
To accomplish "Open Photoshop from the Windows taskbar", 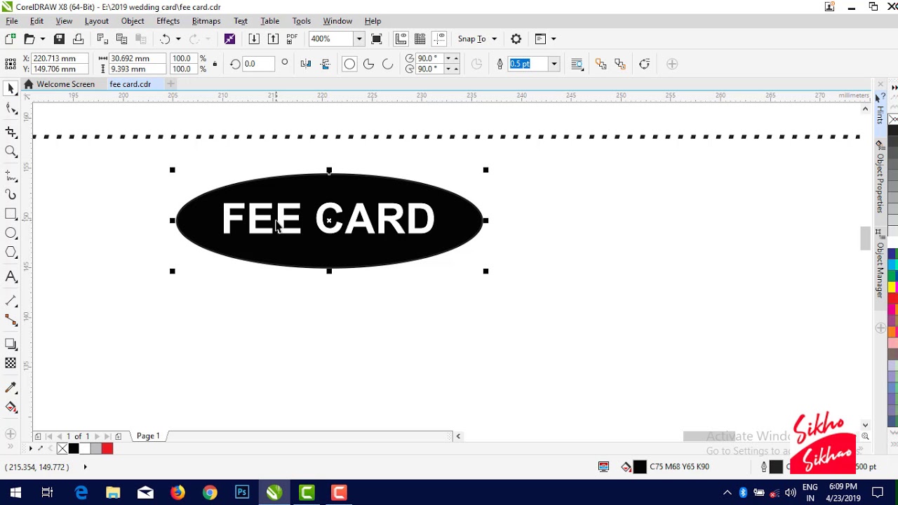I will tap(242, 492).
